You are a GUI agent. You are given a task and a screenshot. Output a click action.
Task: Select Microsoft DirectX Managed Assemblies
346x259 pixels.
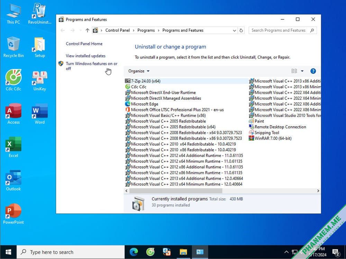click(163, 98)
